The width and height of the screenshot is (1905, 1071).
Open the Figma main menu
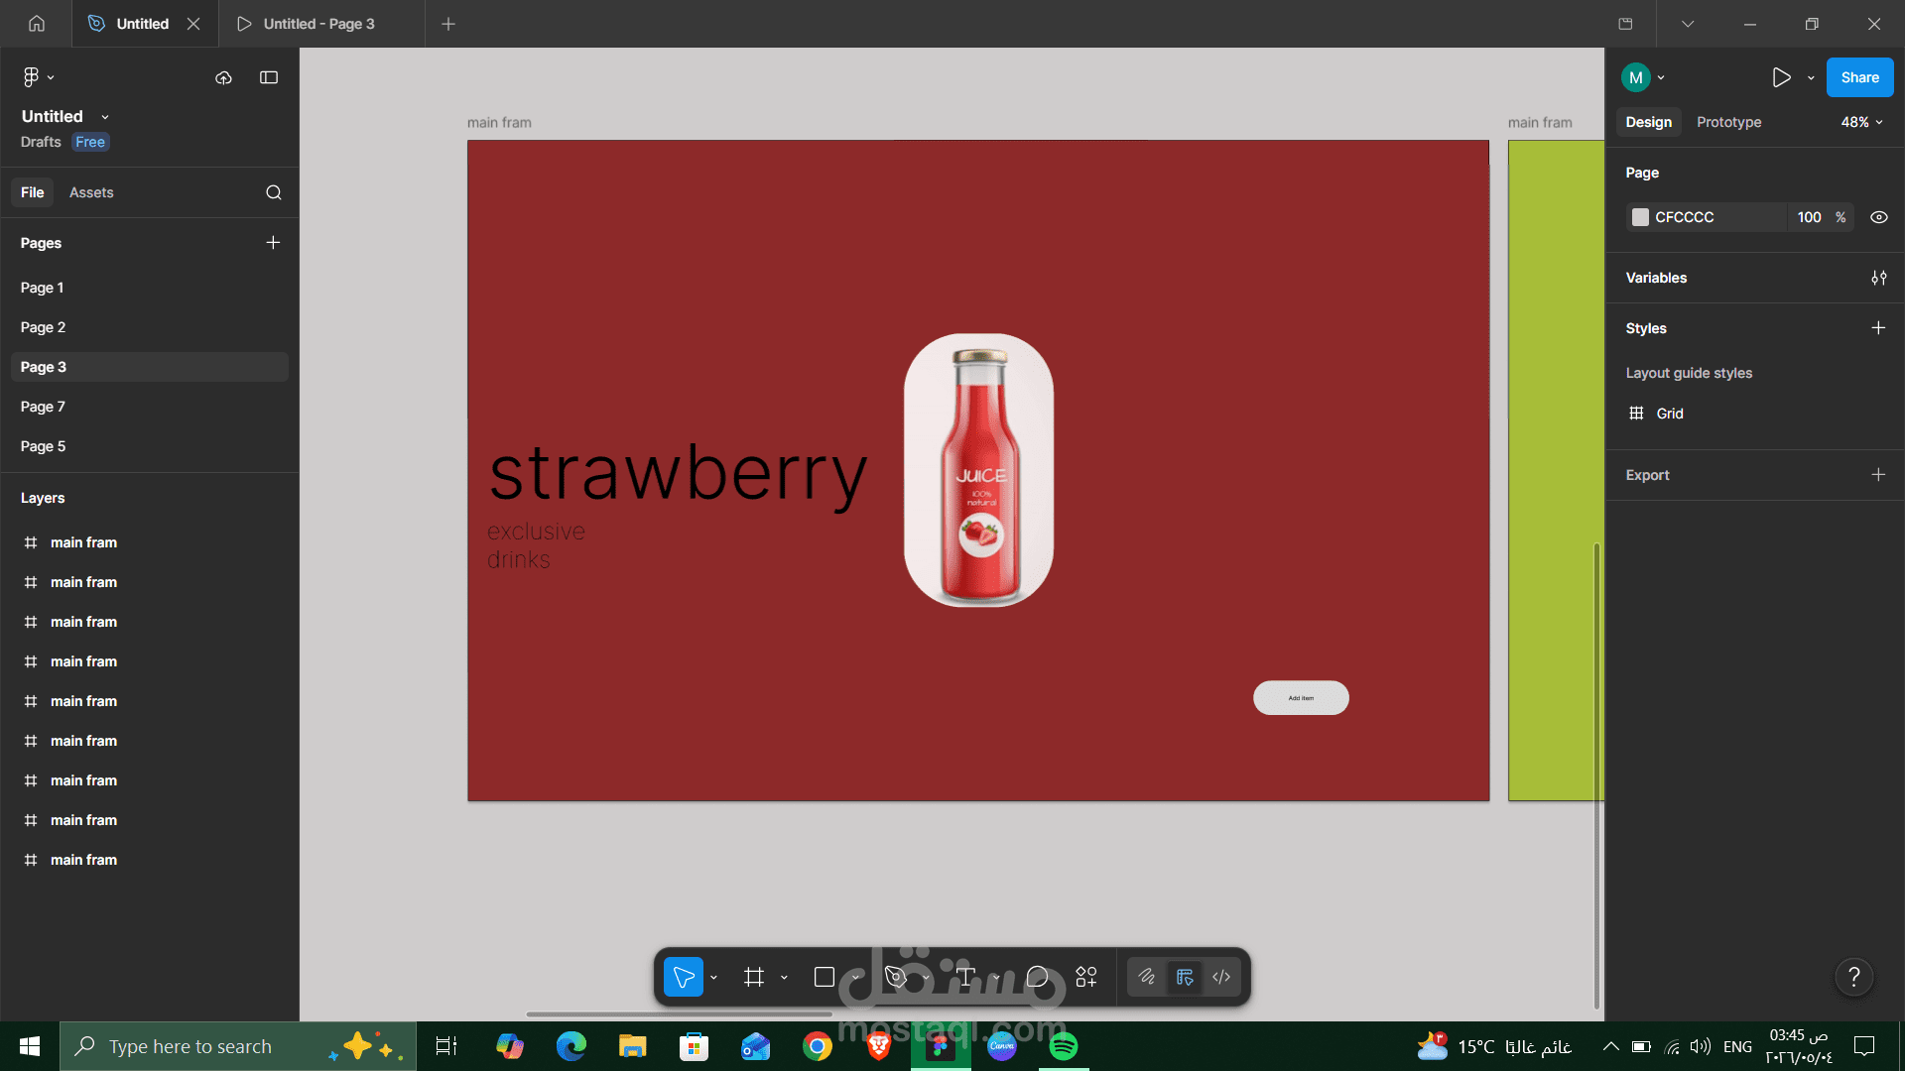pos(38,77)
